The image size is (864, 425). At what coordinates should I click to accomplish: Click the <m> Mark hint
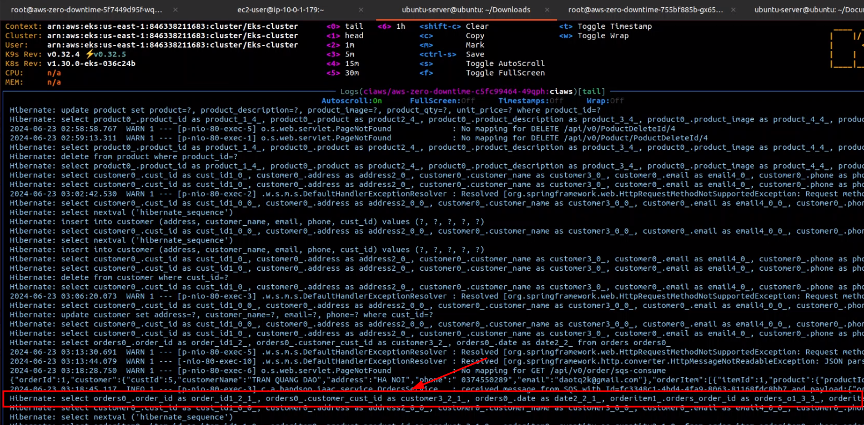click(452, 45)
